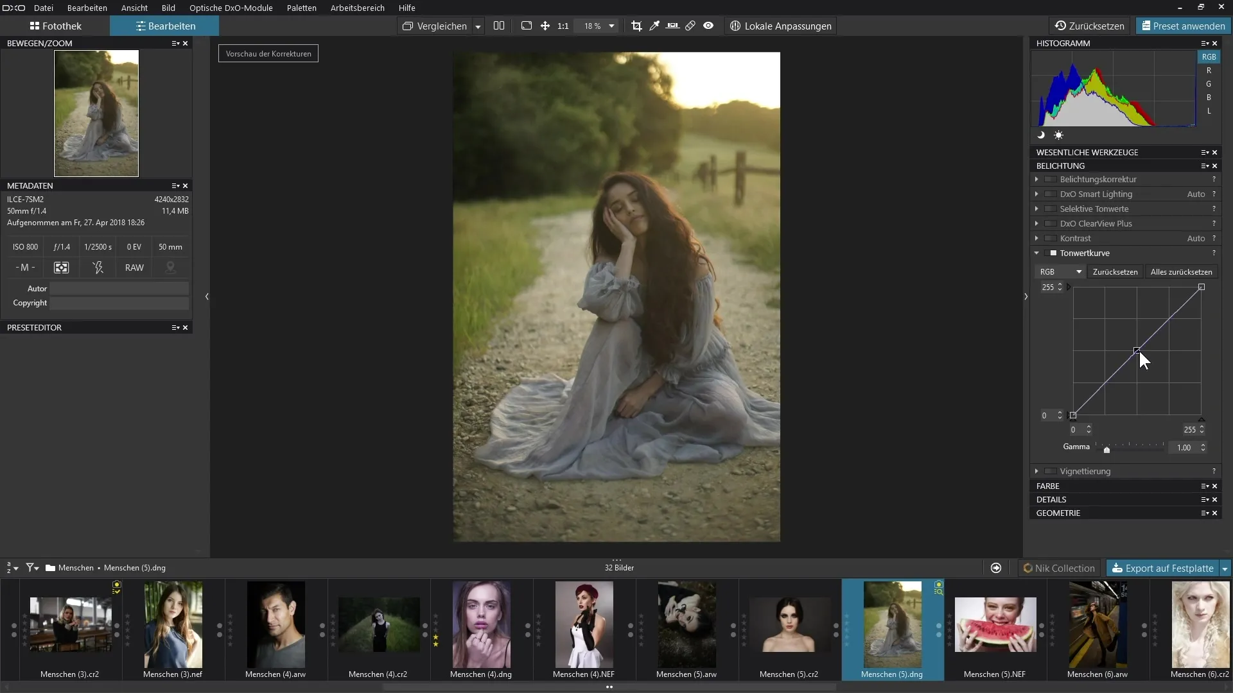Expand Selektive Tonwerte section
1233x693 pixels.
click(x=1036, y=209)
